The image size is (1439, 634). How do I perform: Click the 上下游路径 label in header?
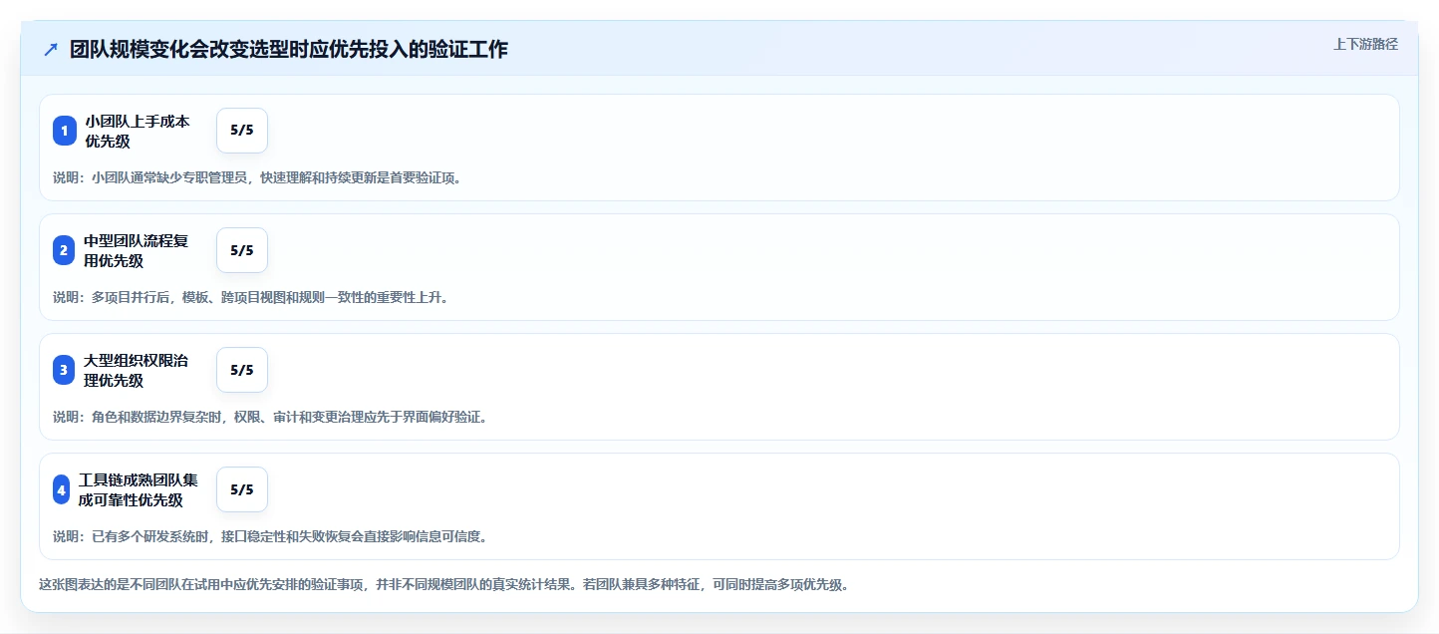point(1366,44)
